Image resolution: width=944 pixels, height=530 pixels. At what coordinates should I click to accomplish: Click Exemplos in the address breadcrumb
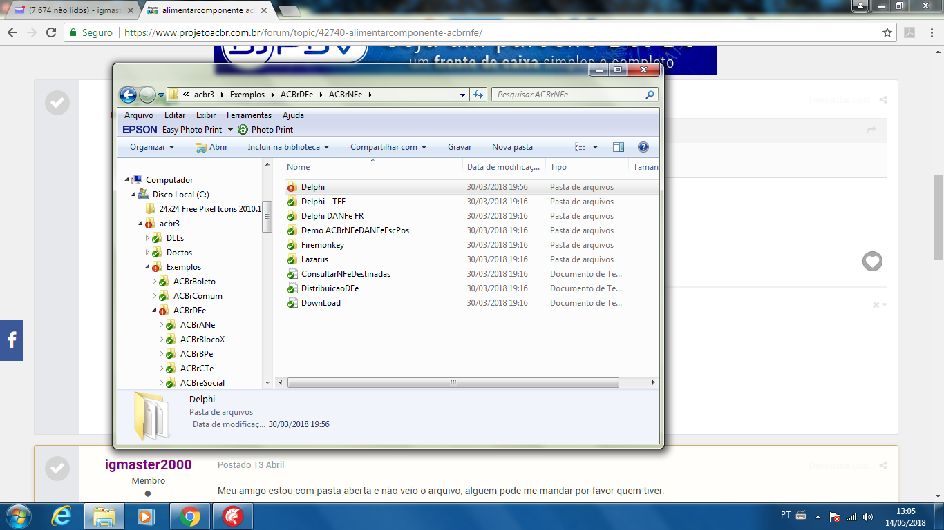(247, 95)
